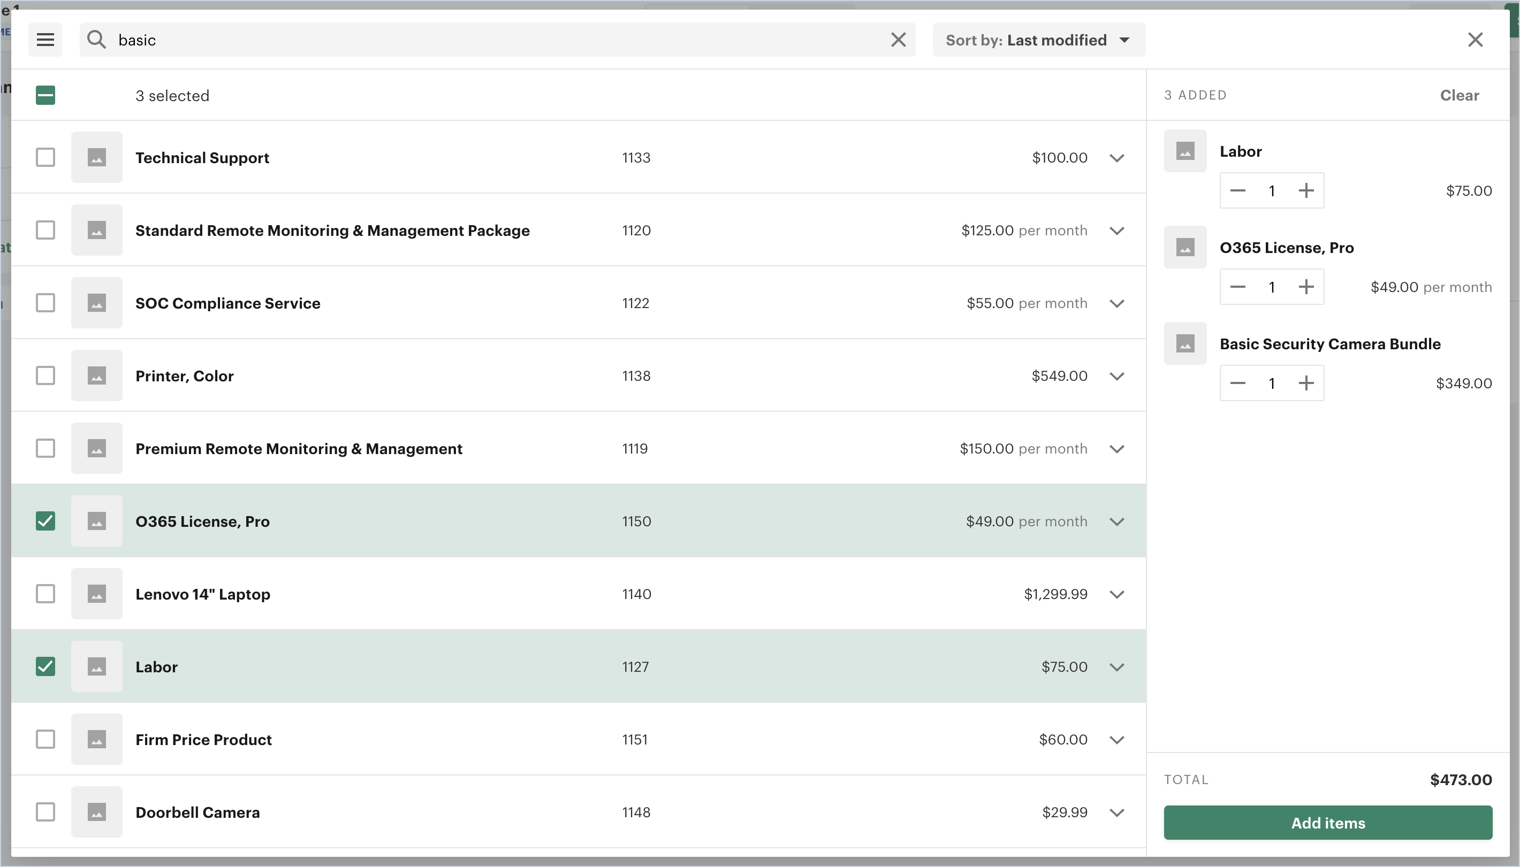Decrease Labor quantity with minus icon
The width and height of the screenshot is (1520, 867).
click(1237, 190)
